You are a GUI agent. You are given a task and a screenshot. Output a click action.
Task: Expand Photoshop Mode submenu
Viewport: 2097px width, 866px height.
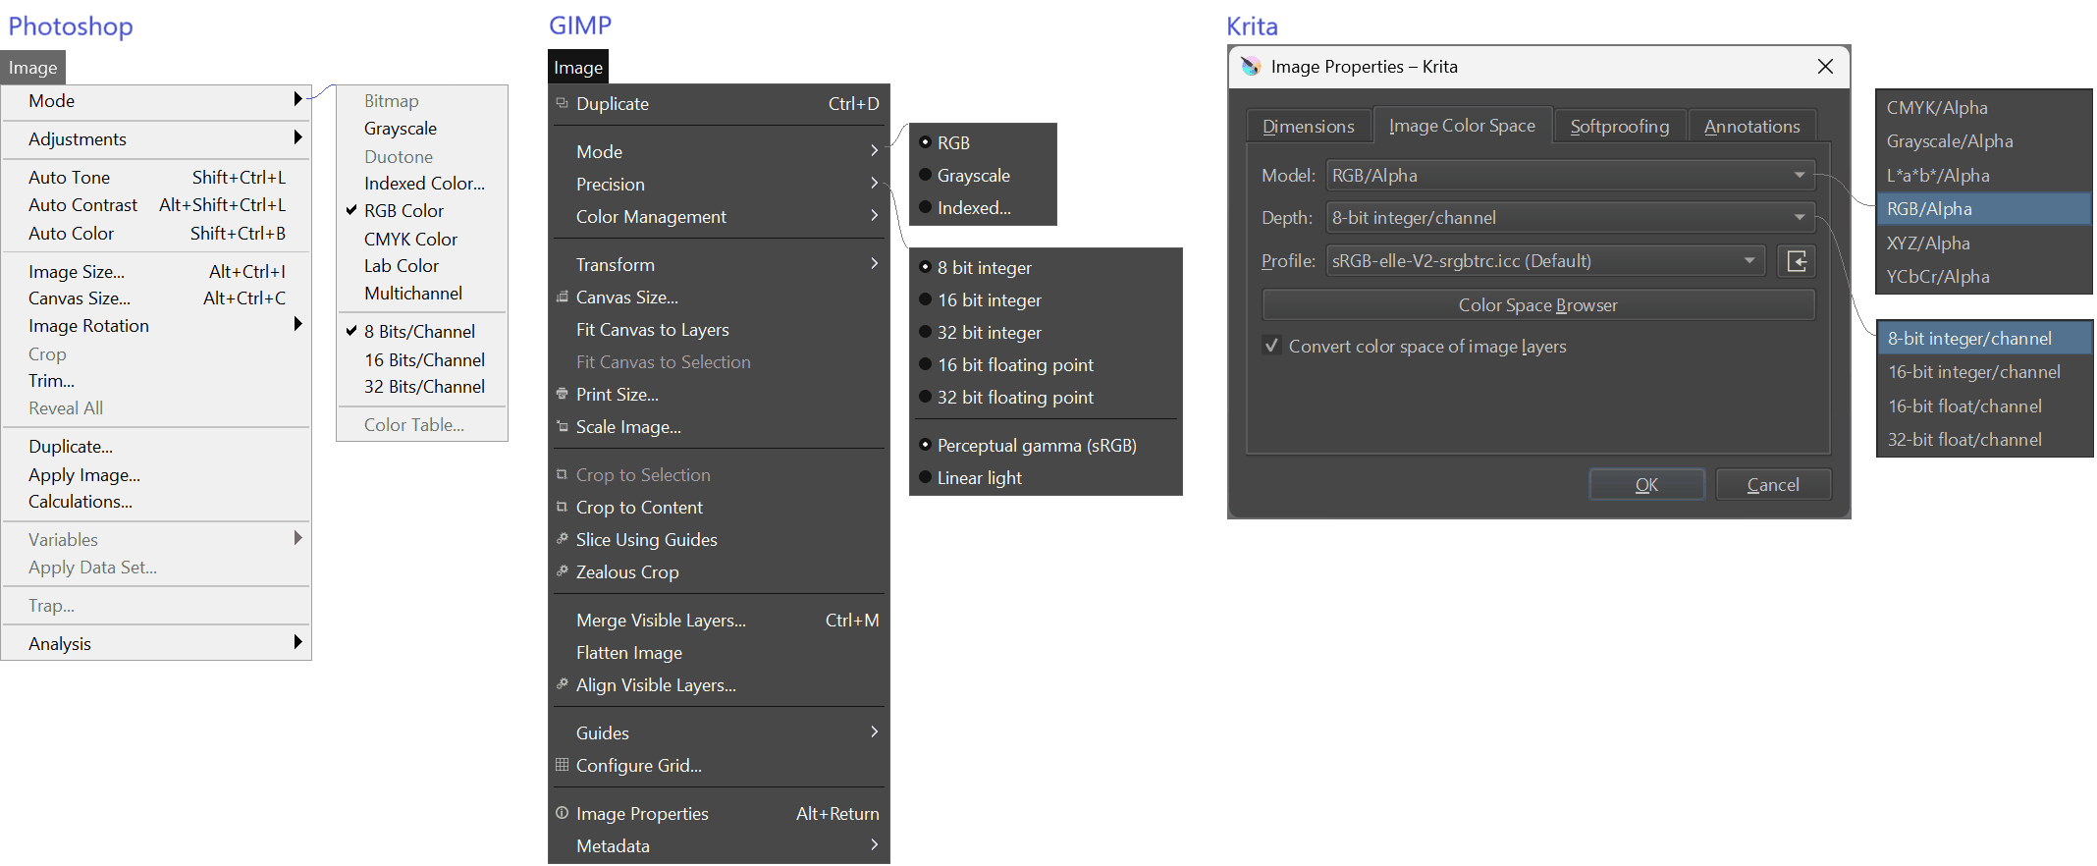pos(157,100)
